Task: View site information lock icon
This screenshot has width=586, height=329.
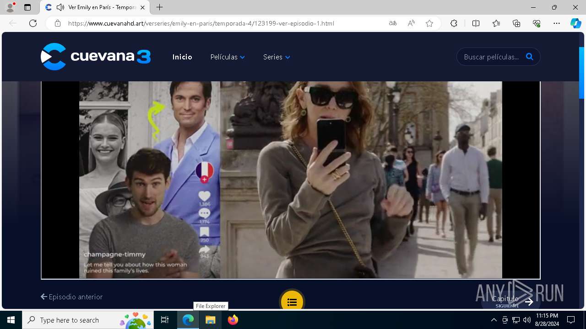Action: pyautogui.click(x=58, y=23)
